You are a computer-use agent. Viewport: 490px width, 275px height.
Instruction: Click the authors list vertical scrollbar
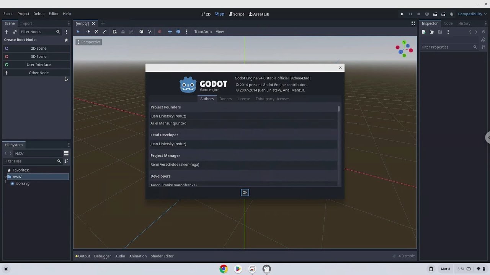click(x=339, y=109)
